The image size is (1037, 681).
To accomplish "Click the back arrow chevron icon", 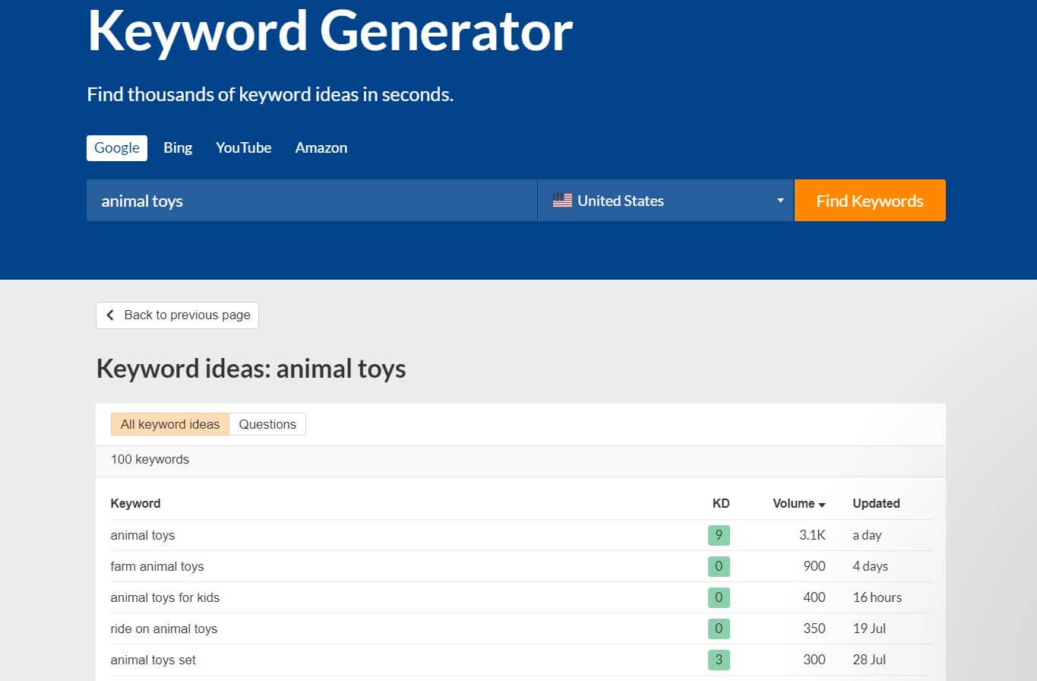I will 110,315.
